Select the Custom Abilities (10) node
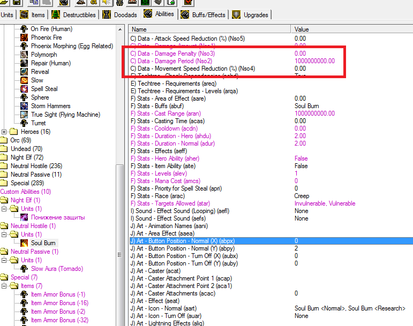This screenshot has width=413, height=326. coord(26,192)
